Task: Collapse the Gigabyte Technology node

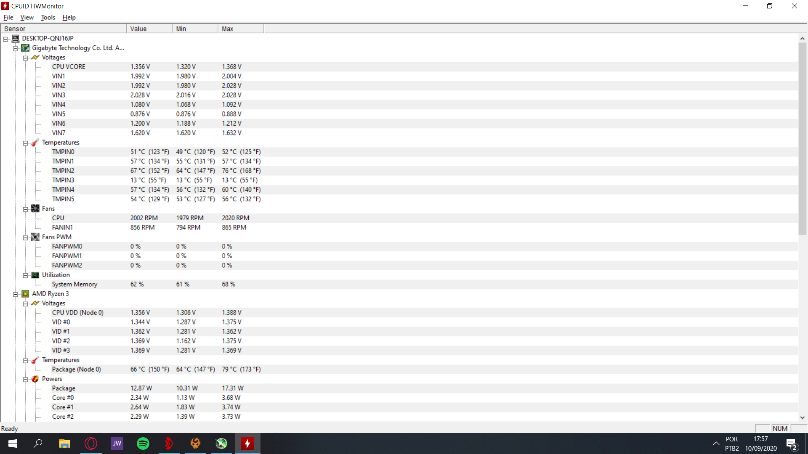Action: click(x=16, y=48)
